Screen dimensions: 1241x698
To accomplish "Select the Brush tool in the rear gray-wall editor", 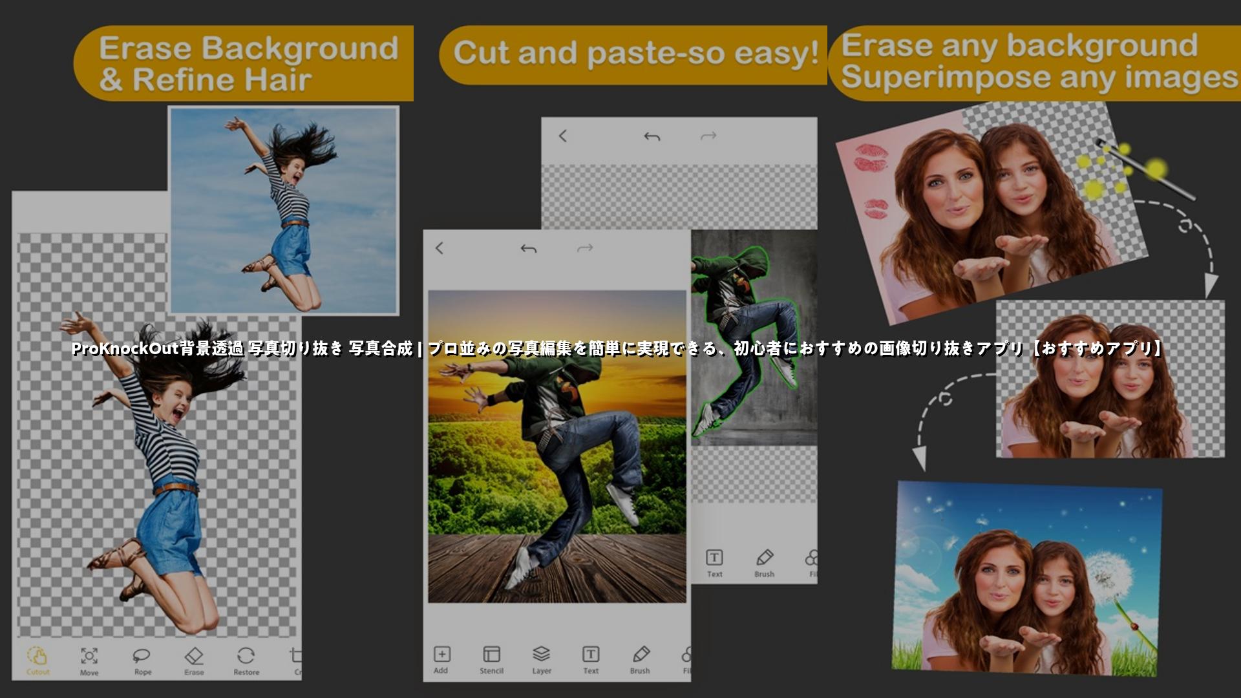I will point(765,563).
